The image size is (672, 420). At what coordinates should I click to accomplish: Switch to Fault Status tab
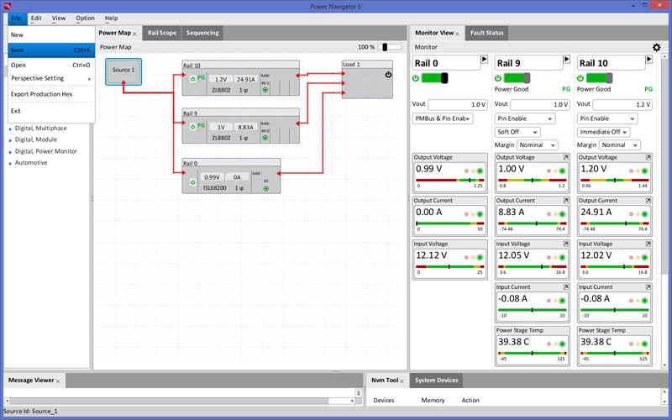tap(487, 33)
